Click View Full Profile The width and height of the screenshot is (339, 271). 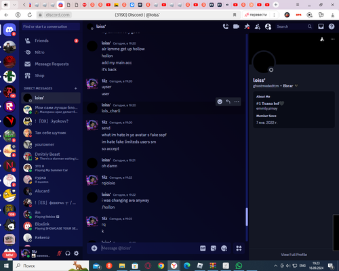[294, 255]
